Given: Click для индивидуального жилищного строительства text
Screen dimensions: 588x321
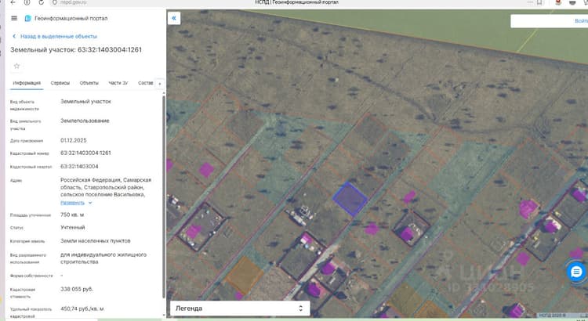Looking at the screenshot, I should pyautogui.click(x=103, y=258).
